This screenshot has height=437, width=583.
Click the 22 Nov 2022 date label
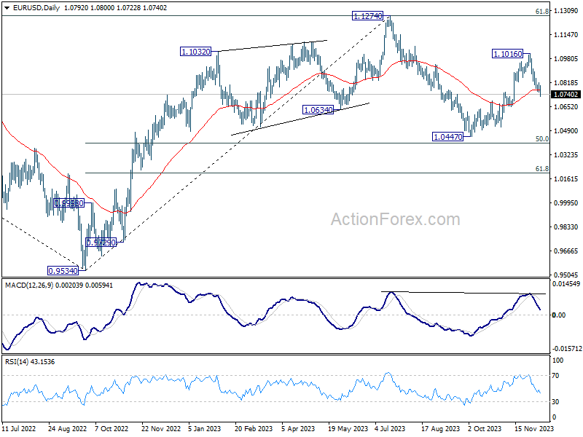tap(161, 428)
